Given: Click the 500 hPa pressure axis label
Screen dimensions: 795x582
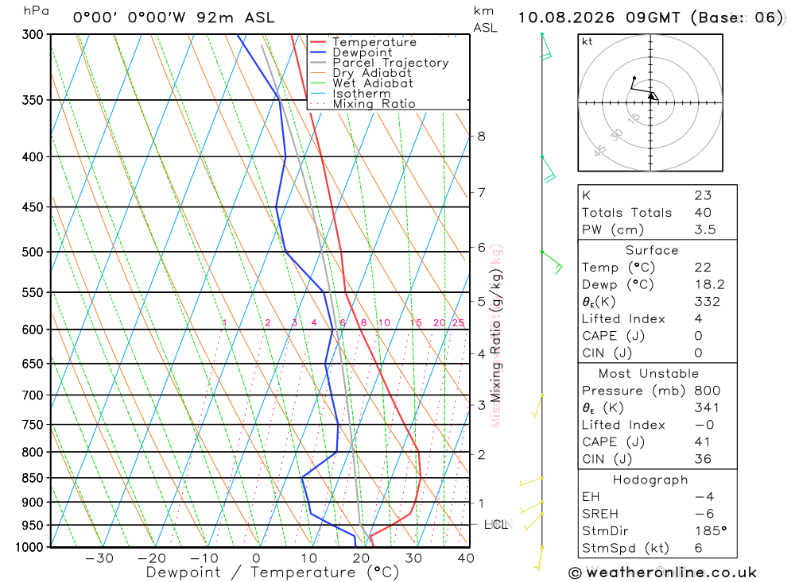Looking at the screenshot, I should tap(33, 252).
